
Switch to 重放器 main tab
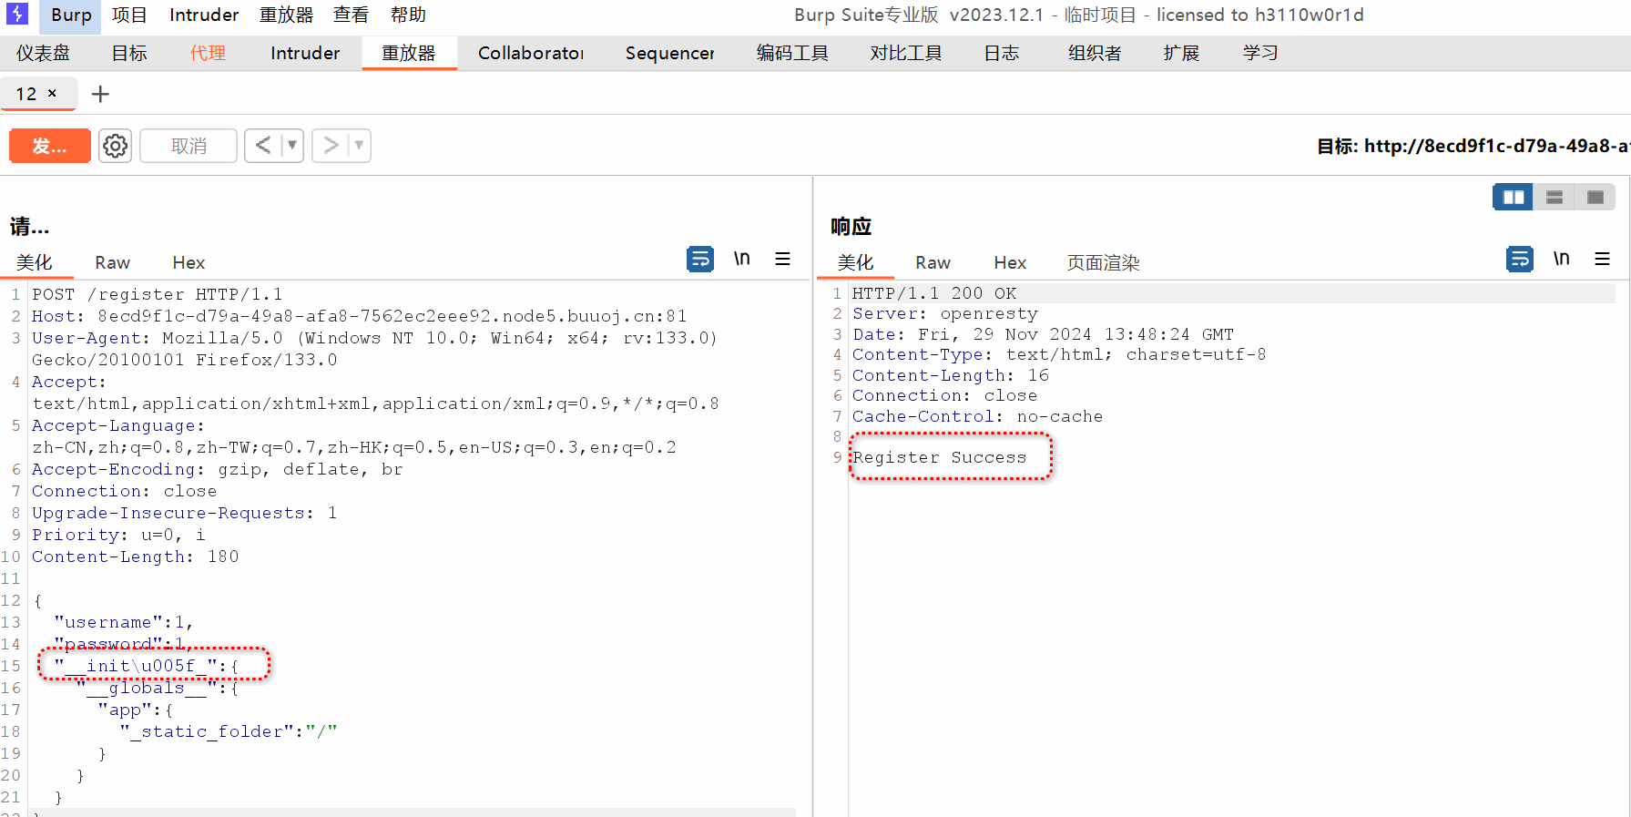409,53
